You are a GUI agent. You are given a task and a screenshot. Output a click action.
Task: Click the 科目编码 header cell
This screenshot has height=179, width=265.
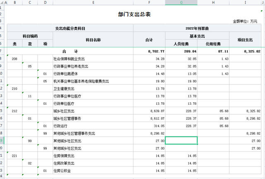[x=30, y=36]
